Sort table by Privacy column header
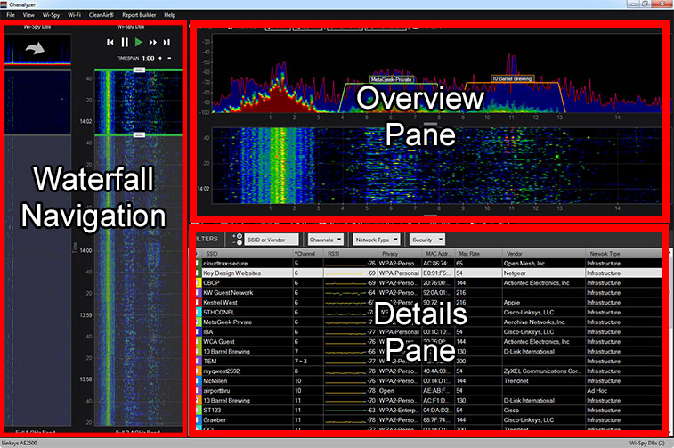Viewport: 674px width, 448px height. click(x=399, y=254)
